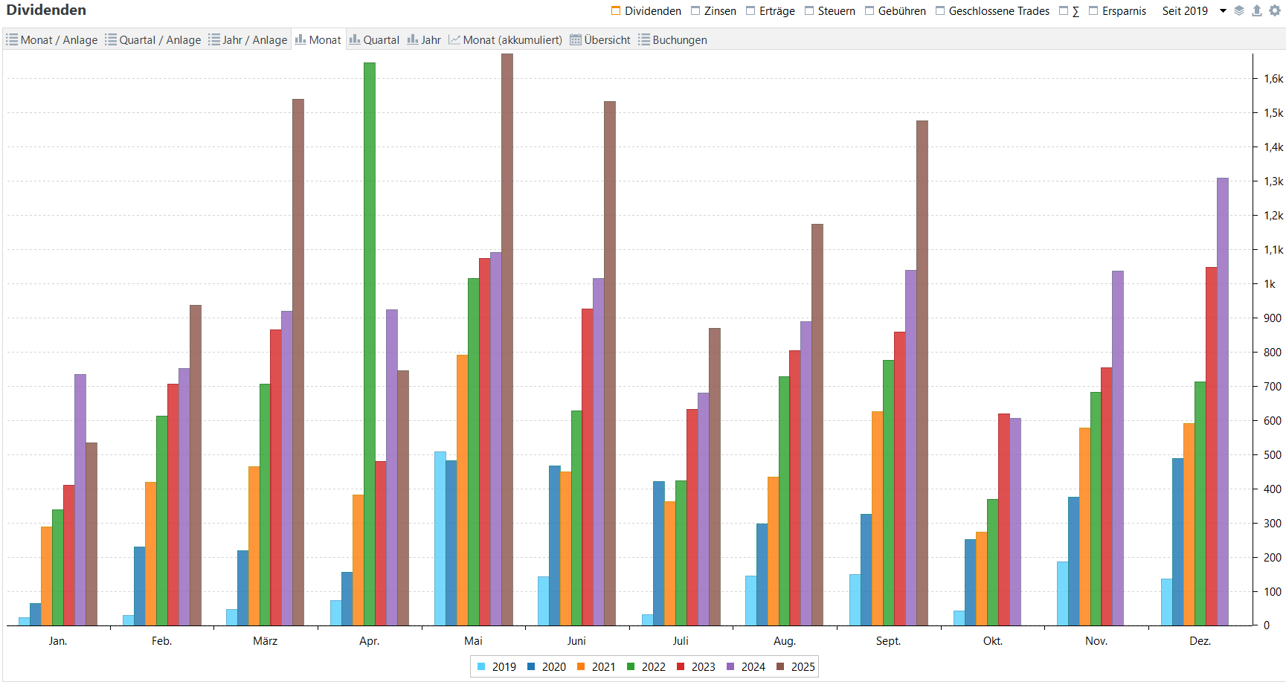Click the tall green April 2022 bar
1286x682 pixels.
coord(370,342)
